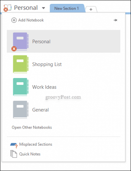The width and height of the screenshot is (131, 171).
Task: Click the Quick Notes pages icon
Action: pos(14,154)
